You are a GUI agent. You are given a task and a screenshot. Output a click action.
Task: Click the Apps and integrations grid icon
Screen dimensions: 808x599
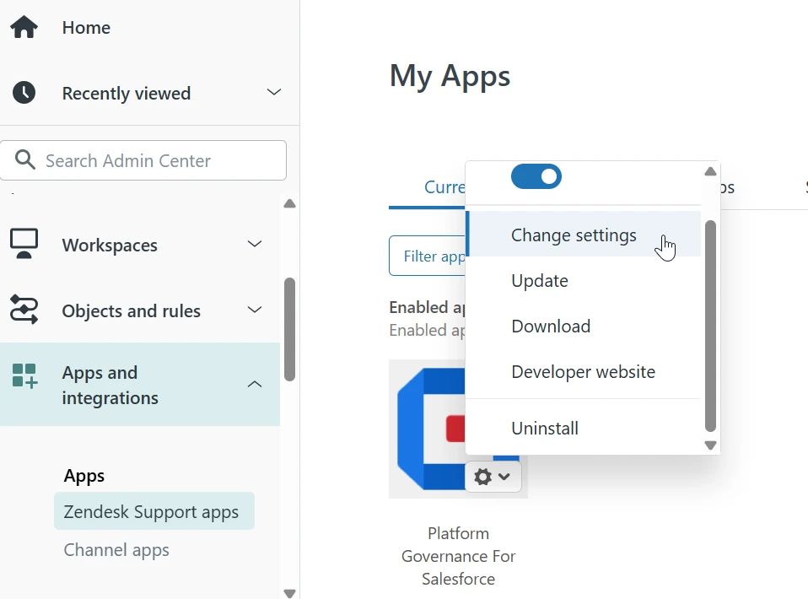(24, 376)
